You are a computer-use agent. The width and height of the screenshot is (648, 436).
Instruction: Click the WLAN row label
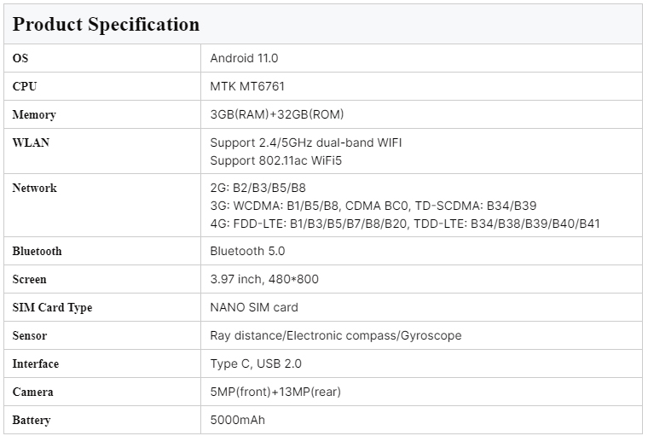[31, 142]
